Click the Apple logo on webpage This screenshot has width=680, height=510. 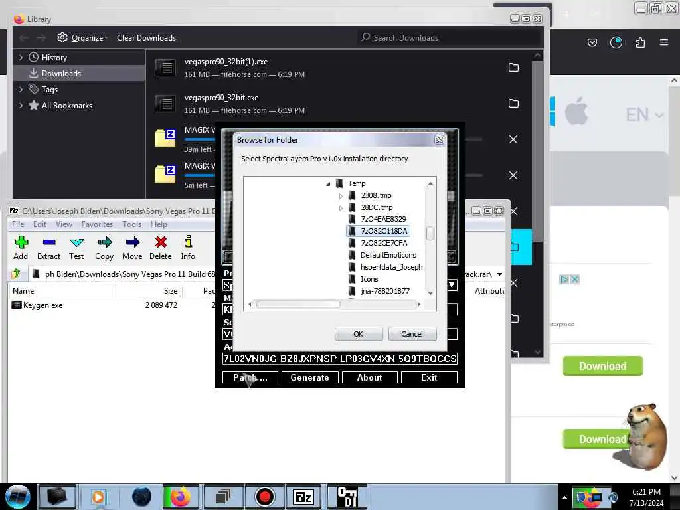576,111
